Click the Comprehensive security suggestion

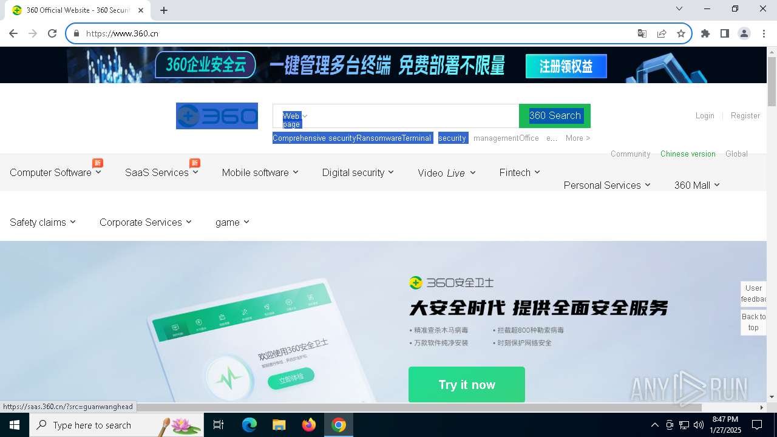tap(314, 138)
